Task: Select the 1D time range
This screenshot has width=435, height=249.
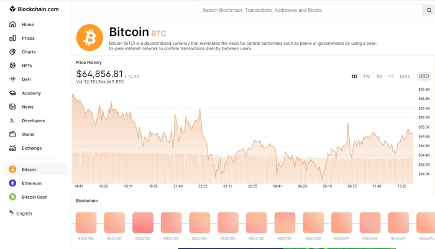Action: click(x=354, y=76)
